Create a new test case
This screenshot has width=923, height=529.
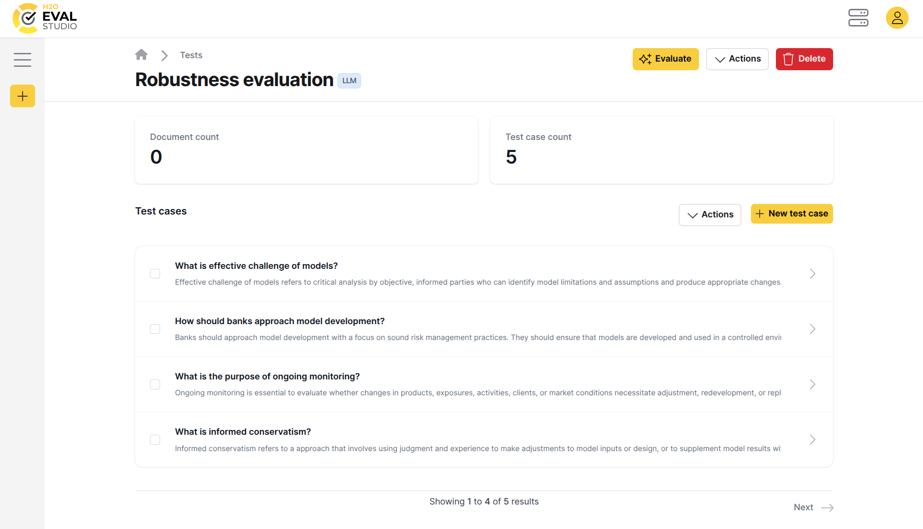click(792, 214)
